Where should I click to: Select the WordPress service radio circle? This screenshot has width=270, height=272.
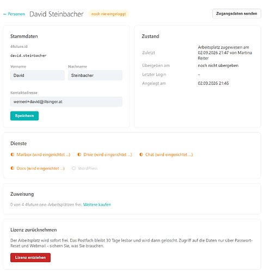coord(73,168)
